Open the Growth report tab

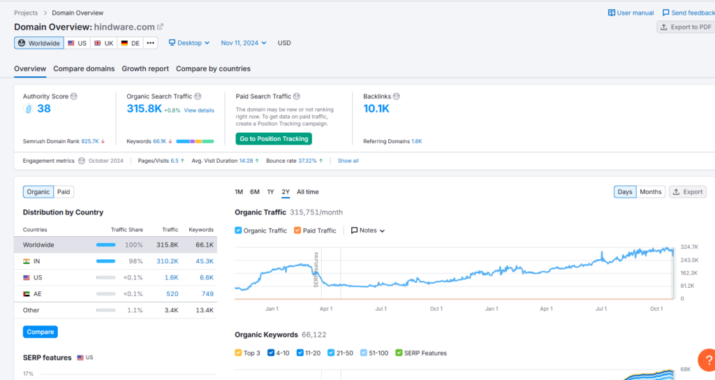(x=145, y=68)
